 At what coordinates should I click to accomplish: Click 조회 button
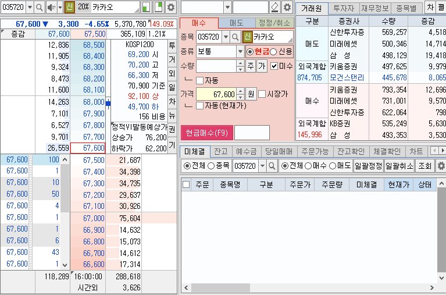[425, 166]
